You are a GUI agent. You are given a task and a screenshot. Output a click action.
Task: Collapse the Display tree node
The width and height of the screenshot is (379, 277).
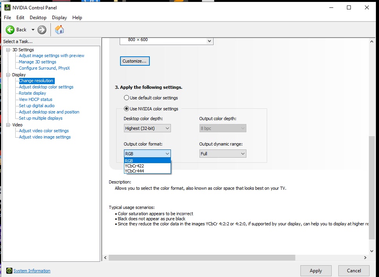(x=8, y=75)
